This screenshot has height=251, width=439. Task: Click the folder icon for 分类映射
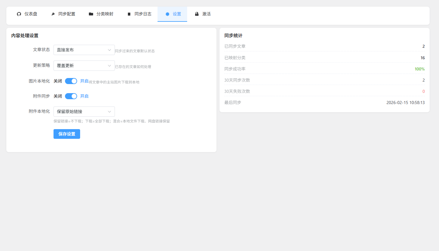(x=91, y=14)
